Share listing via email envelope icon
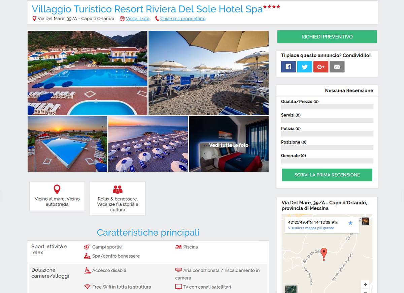The image size is (404, 293). [337, 67]
